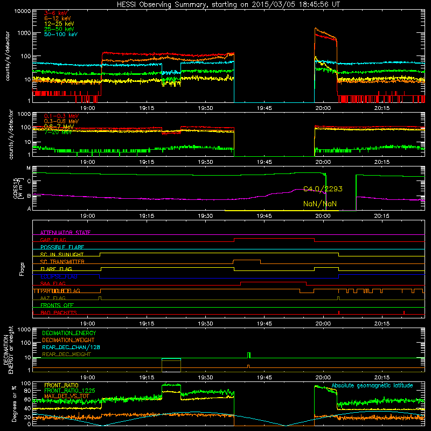
Task: Click the 10000 y-axis label in the top plot
Action: (23, 11)
